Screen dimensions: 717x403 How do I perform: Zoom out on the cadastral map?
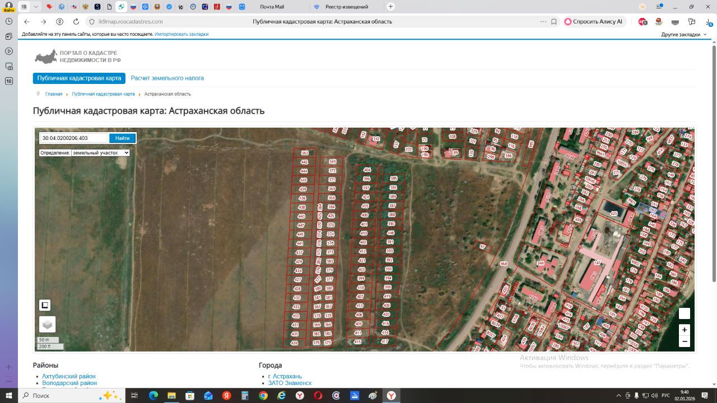tap(685, 341)
